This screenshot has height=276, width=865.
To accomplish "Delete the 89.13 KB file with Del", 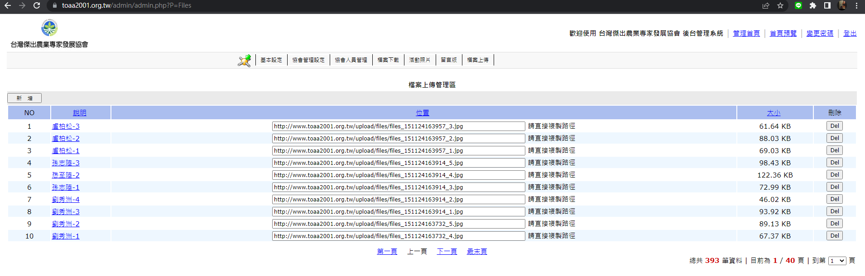I will click(835, 224).
